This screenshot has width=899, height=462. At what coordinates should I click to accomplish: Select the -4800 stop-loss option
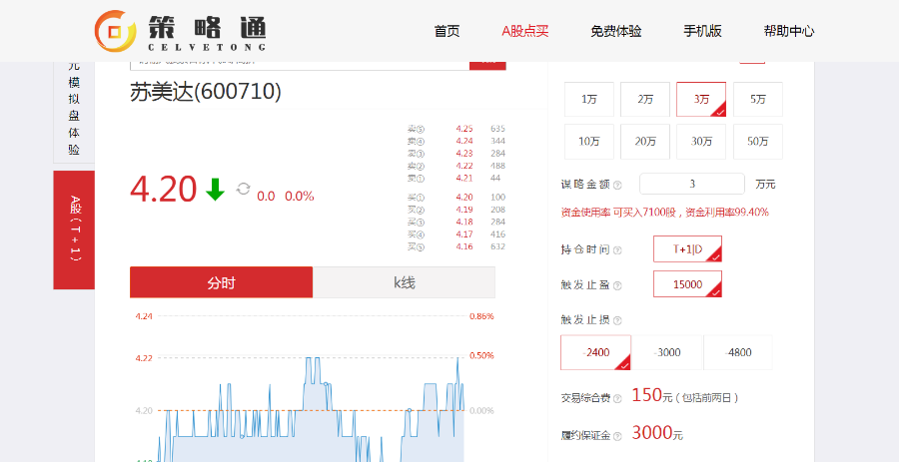pos(738,352)
